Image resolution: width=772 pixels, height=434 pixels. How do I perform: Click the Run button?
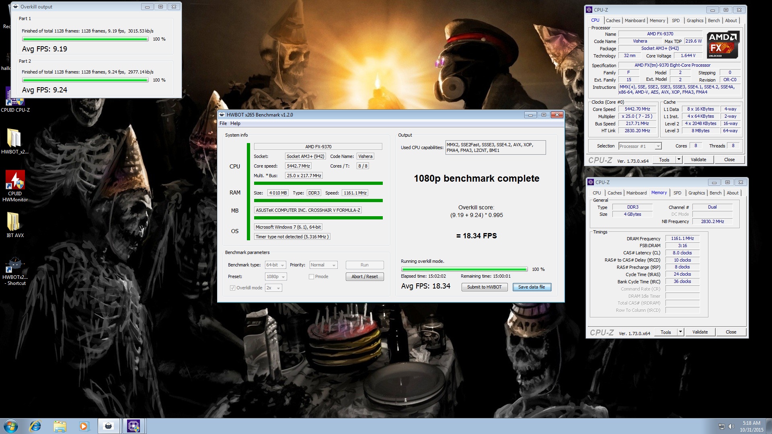tap(365, 265)
